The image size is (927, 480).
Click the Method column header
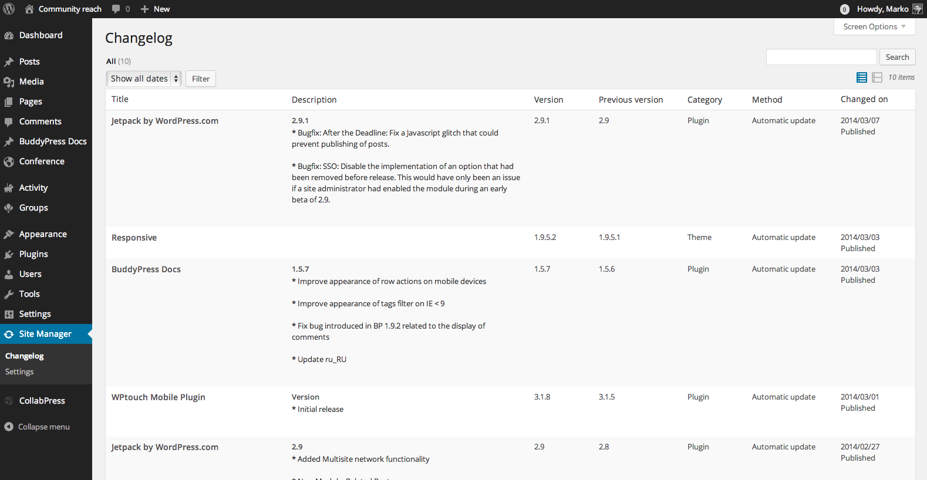pos(767,100)
